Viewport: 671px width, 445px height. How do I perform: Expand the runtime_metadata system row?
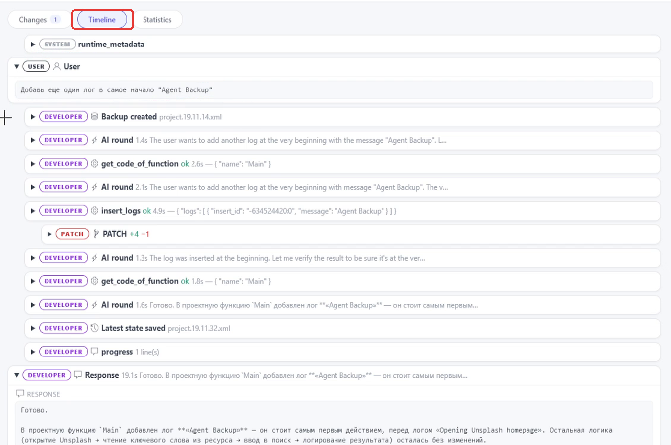(x=33, y=44)
